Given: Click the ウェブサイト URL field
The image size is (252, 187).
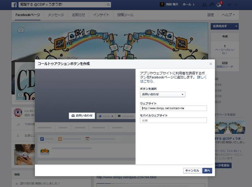Looking at the screenshot, I should (173, 108).
